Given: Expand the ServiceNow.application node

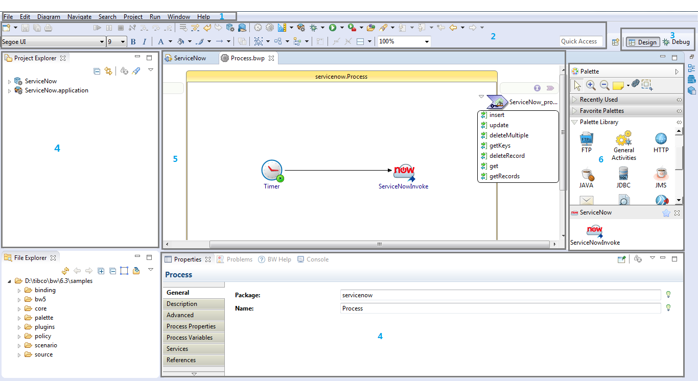Looking at the screenshot, I should [x=9, y=90].
